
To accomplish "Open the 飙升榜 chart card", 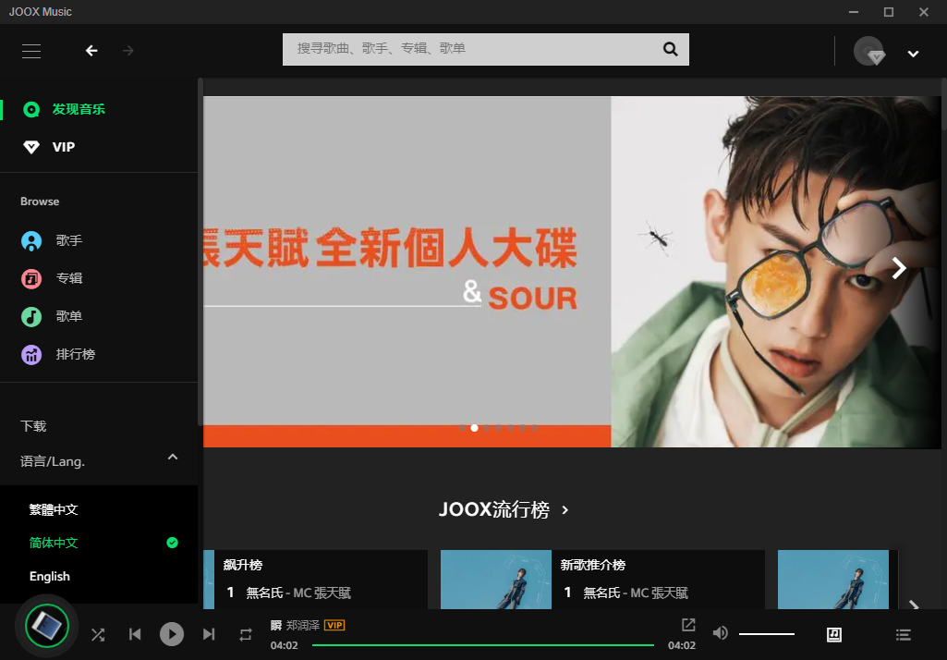I will click(315, 579).
